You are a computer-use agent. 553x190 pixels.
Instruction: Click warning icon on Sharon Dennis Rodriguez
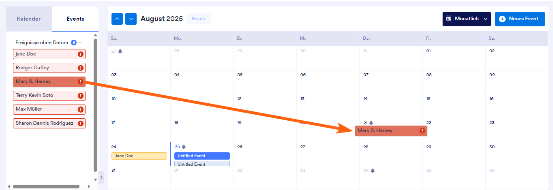click(x=81, y=123)
